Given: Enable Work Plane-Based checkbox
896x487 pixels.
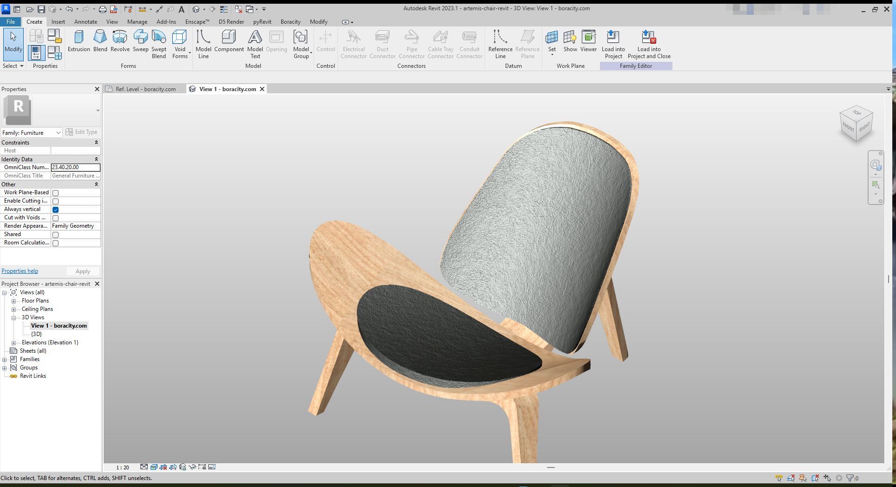Looking at the screenshot, I should (55, 193).
